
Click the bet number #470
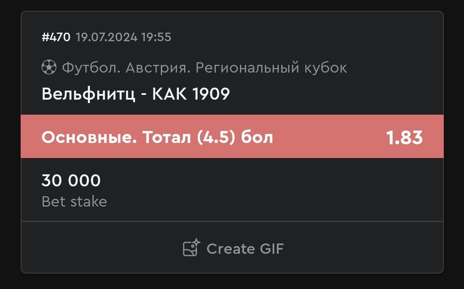pos(55,37)
